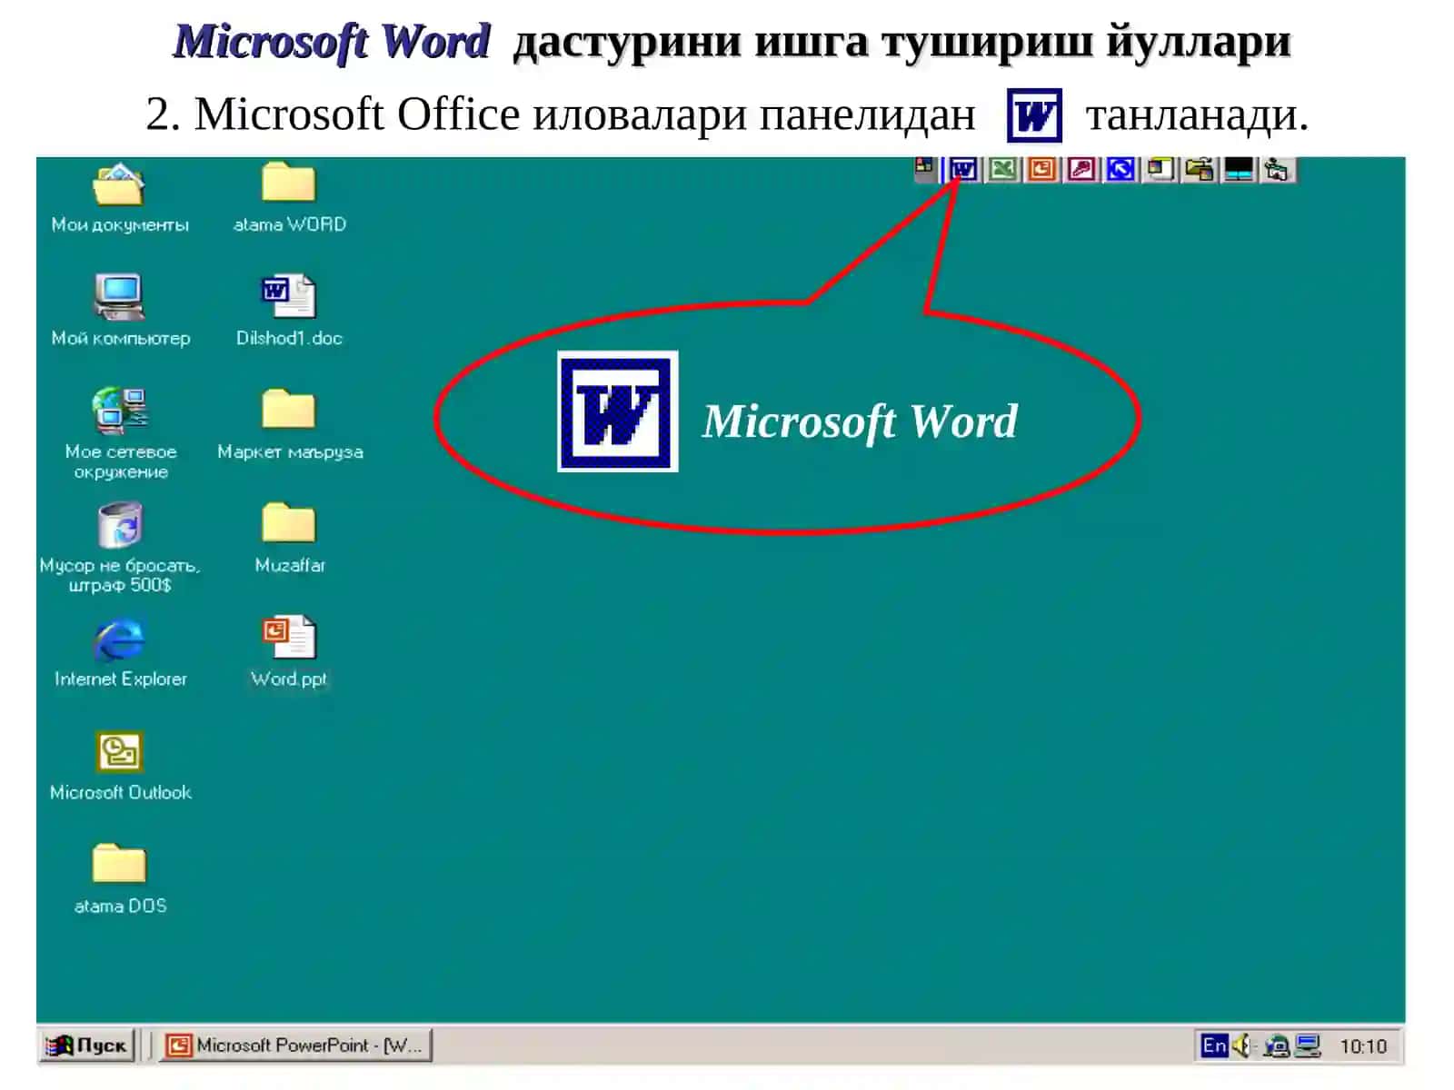Click the New Office Document icon on shortcut bar
This screenshot has height=1090, width=1454.
coord(1160,170)
